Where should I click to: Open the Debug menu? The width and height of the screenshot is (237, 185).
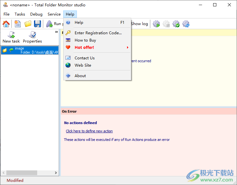(x=36, y=14)
